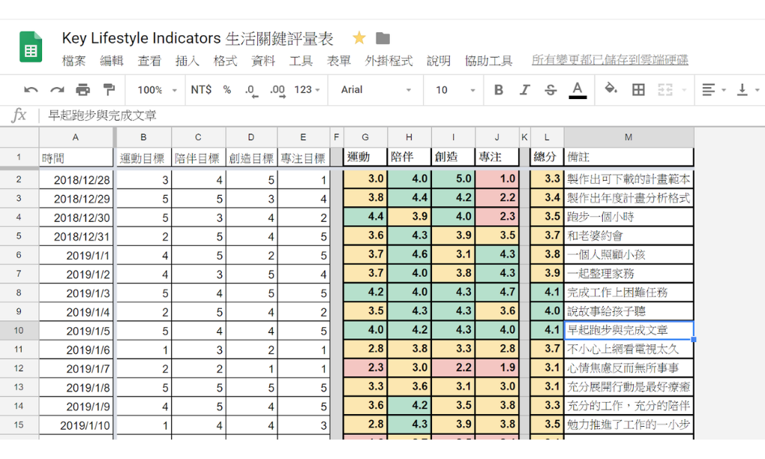Screen dimensions: 765x459
Task: Toggle italic formatting
Action: [x=524, y=90]
